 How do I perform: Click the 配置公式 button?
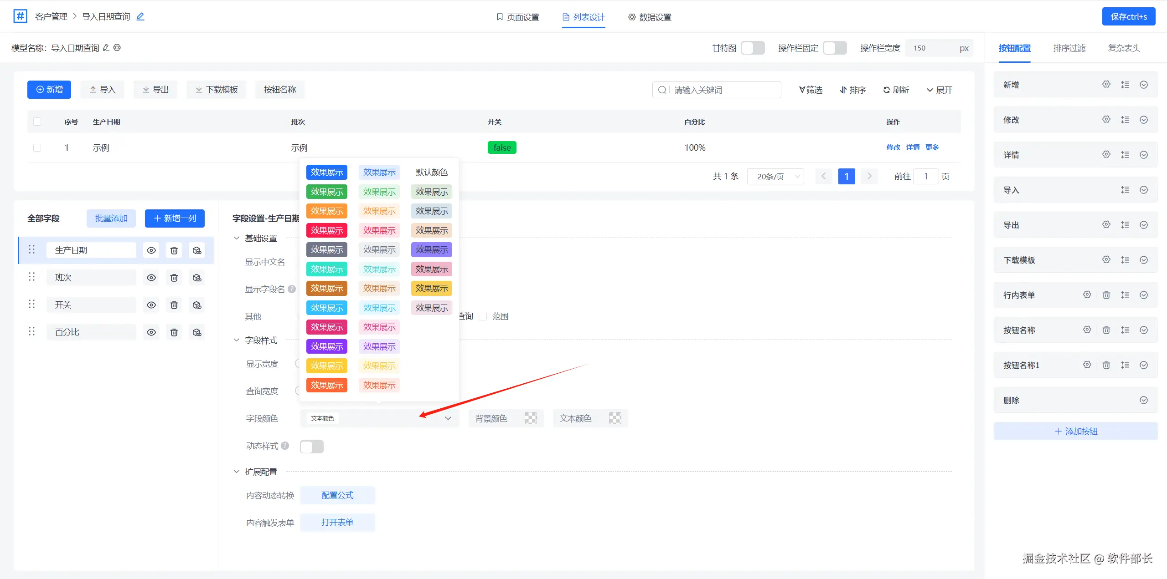337,495
